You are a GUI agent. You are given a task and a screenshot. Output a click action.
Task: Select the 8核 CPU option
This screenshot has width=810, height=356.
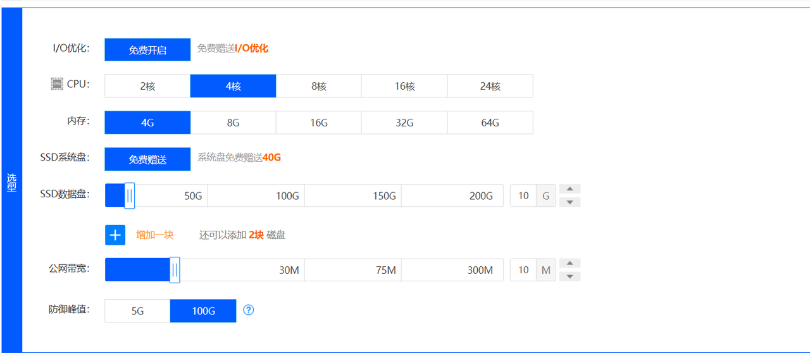pos(319,86)
